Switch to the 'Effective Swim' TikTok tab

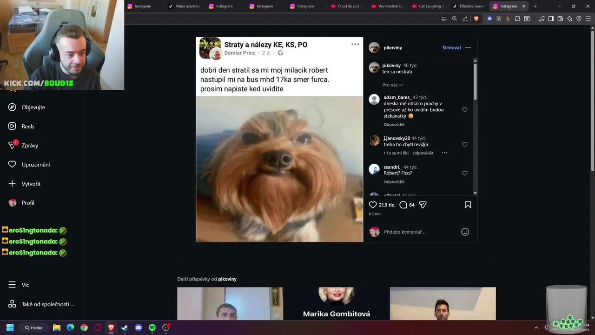tap(468, 6)
